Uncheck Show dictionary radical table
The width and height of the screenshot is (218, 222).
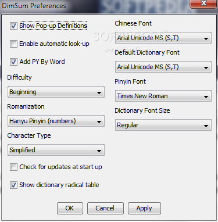click(13, 185)
